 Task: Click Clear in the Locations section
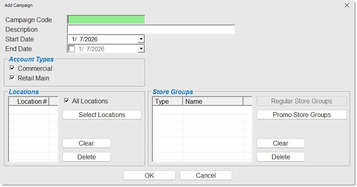click(86, 143)
